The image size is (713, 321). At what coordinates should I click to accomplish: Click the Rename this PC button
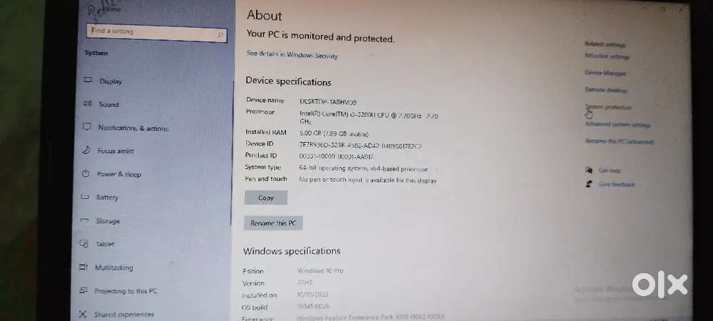(273, 223)
